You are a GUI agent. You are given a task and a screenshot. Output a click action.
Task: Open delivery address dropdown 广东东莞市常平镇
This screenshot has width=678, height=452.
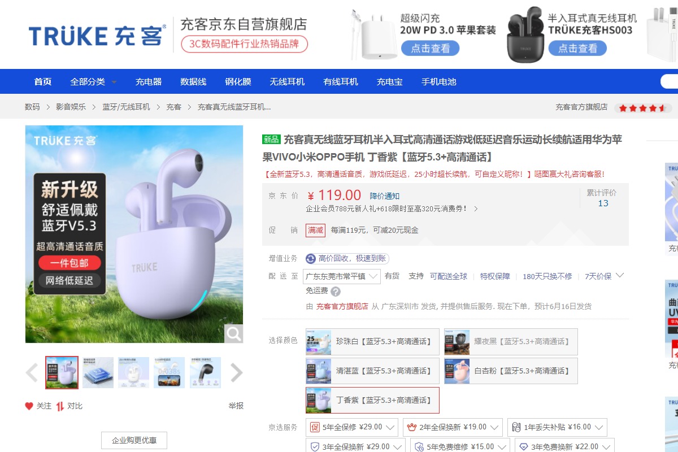coord(342,276)
